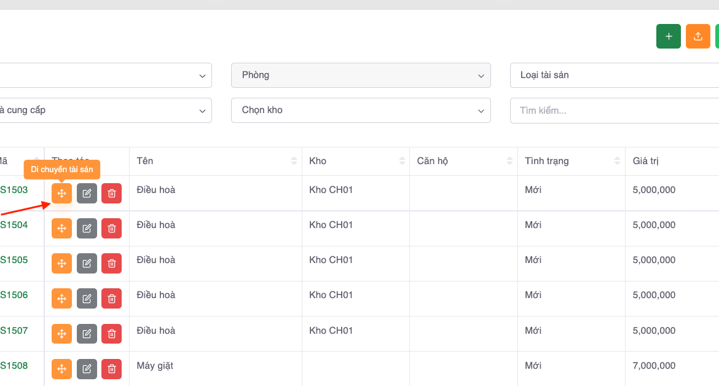Sort table by Kho column
This screenshot has width=719, height=386.
click(x=402, y=161)
